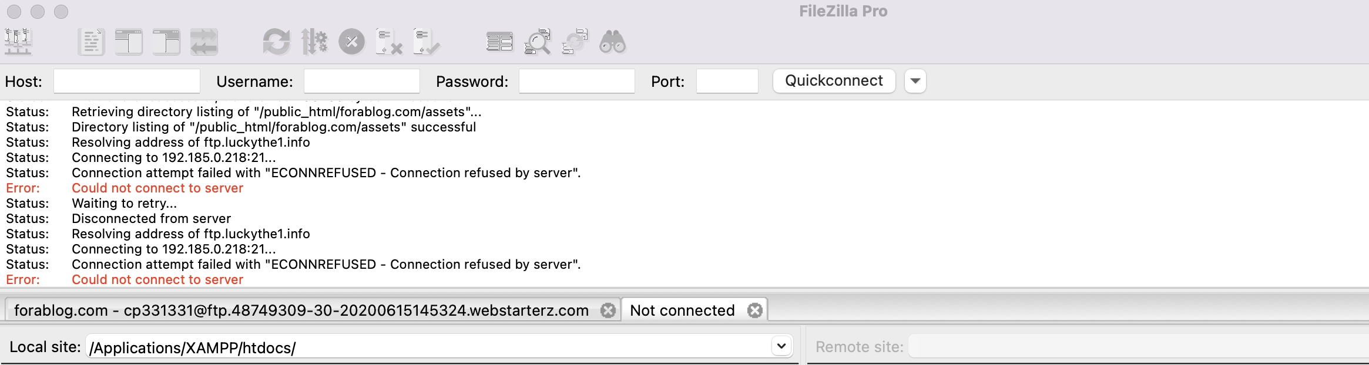Focus the Host input field
1369x365 pixels.
tap(127, 81)
